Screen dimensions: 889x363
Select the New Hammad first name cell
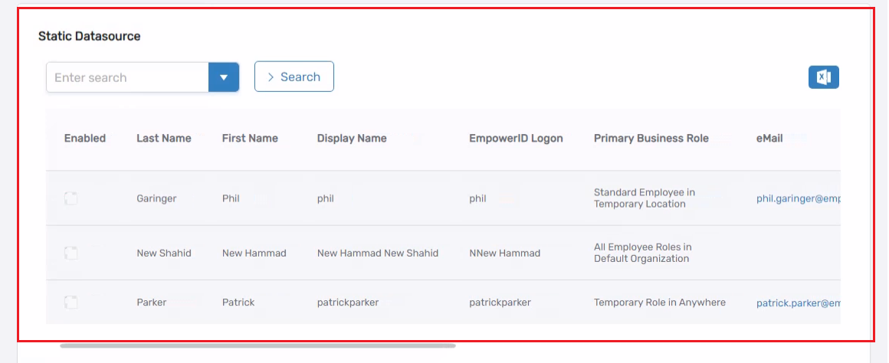pos(254,253)
